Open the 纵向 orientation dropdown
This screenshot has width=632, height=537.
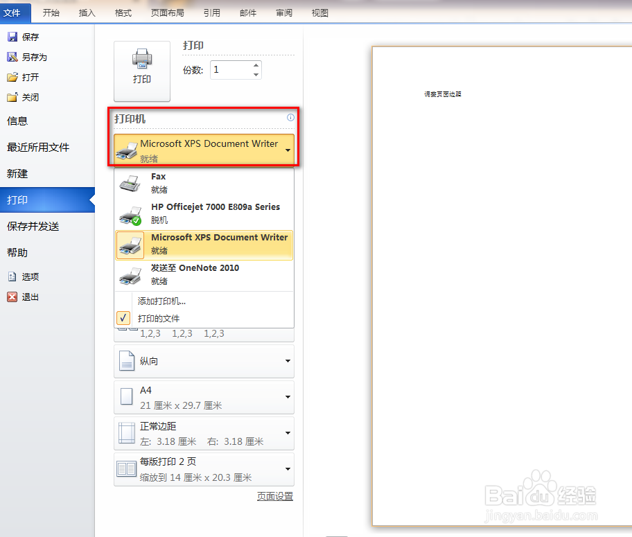click(288, 361)
